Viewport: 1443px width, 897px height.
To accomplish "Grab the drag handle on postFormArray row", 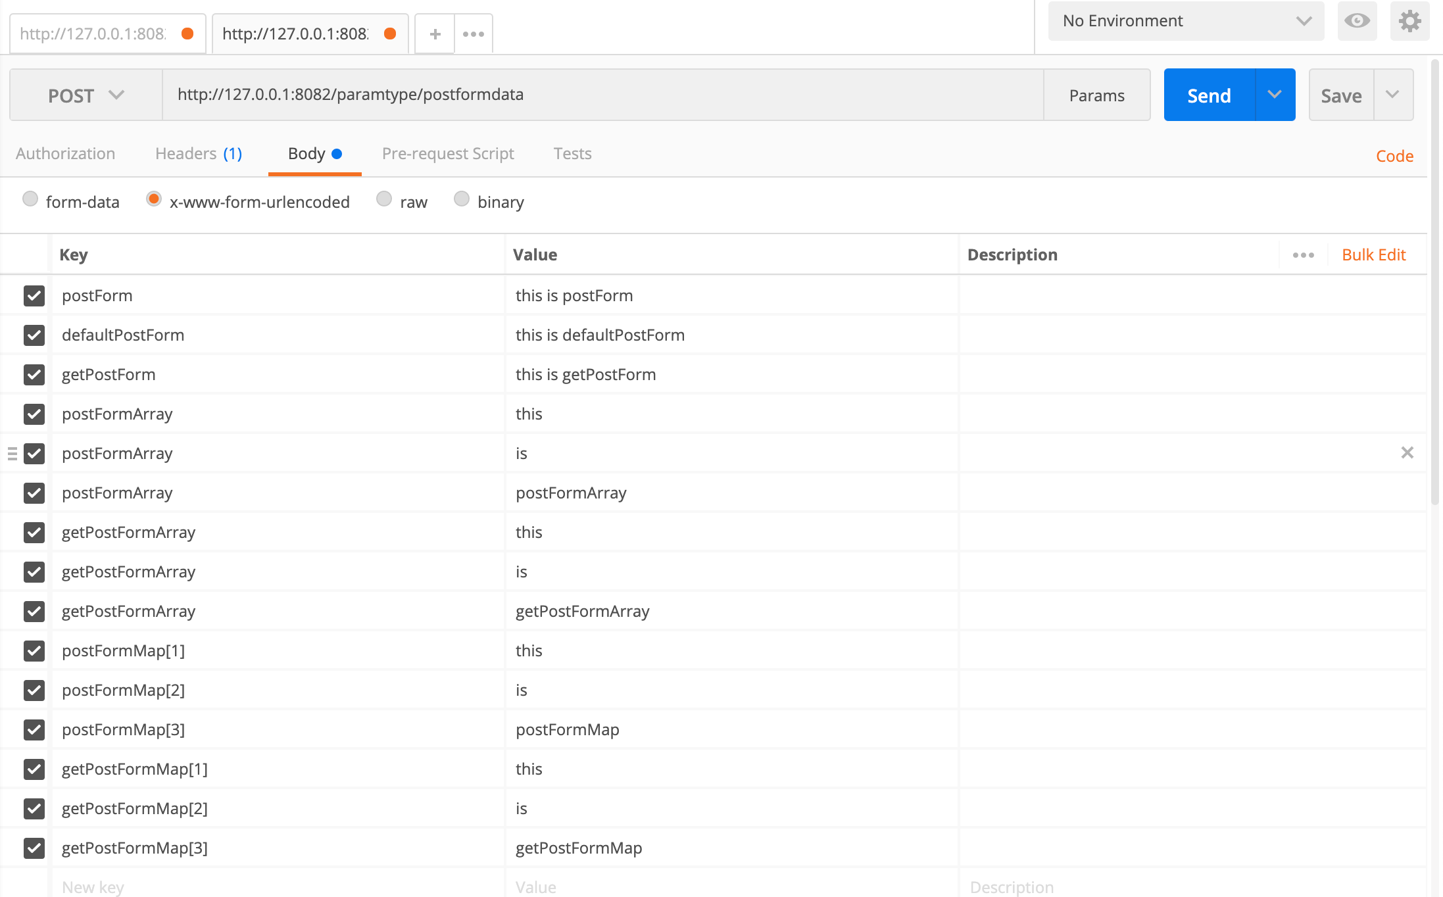I will click(x=12, y=453).
